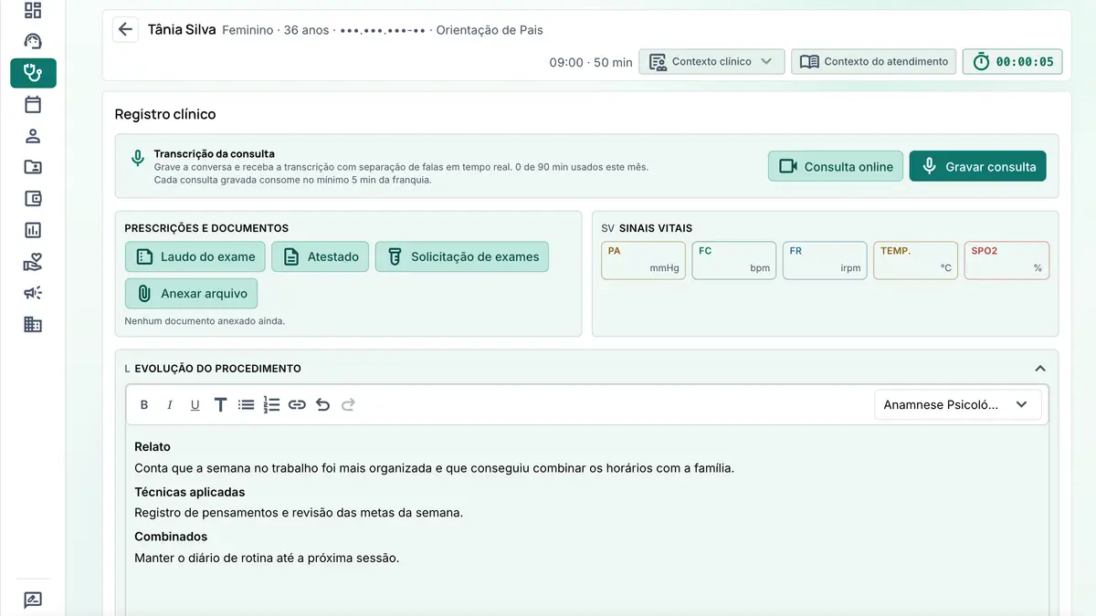Insert a hyperlink with the link tool

pos(297,404)
